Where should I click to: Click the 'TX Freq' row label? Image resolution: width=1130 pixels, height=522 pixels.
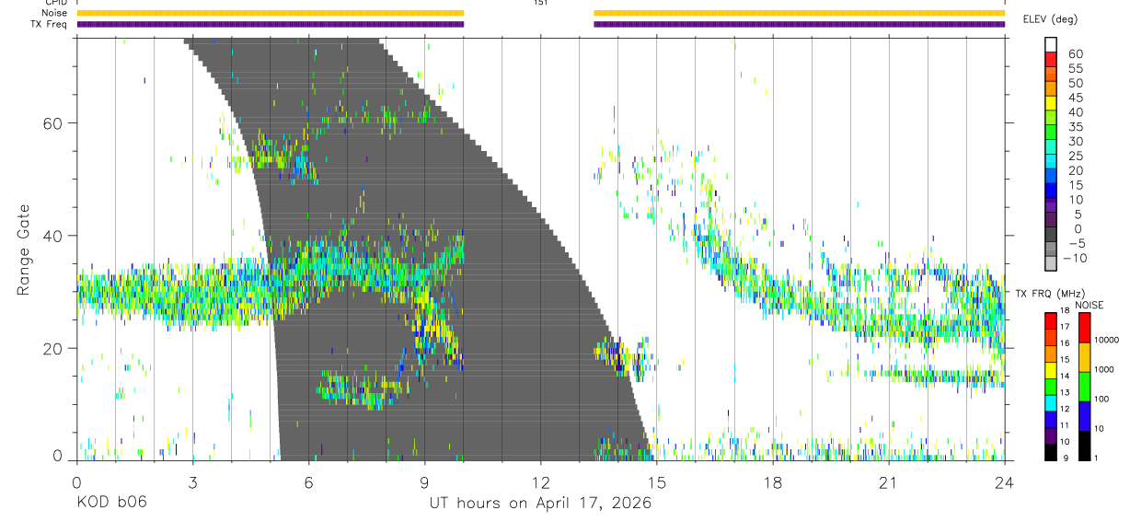click(50, 24)
